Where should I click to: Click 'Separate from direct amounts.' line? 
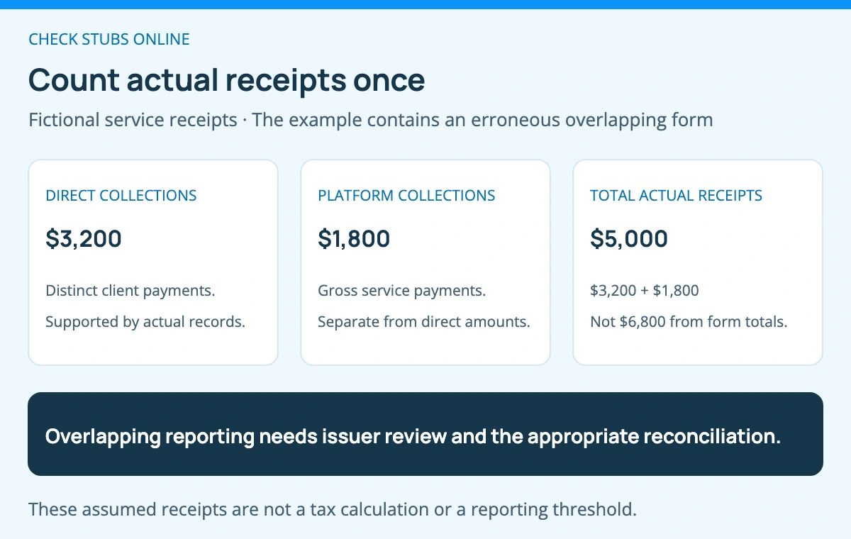(424, 322)
